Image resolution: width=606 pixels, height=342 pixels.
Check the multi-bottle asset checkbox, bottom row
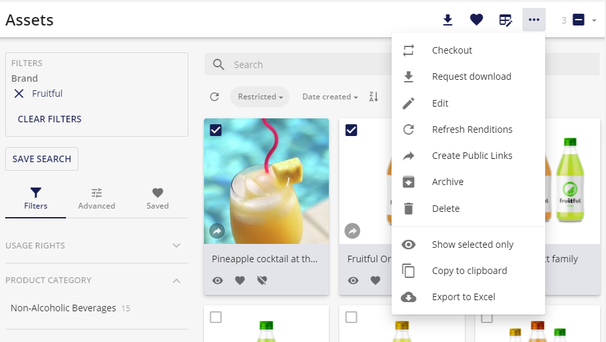pyautogui.click(x=486, y=318)
